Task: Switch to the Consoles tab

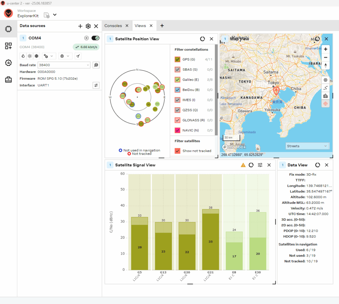Action: click(x=113, y=26)
